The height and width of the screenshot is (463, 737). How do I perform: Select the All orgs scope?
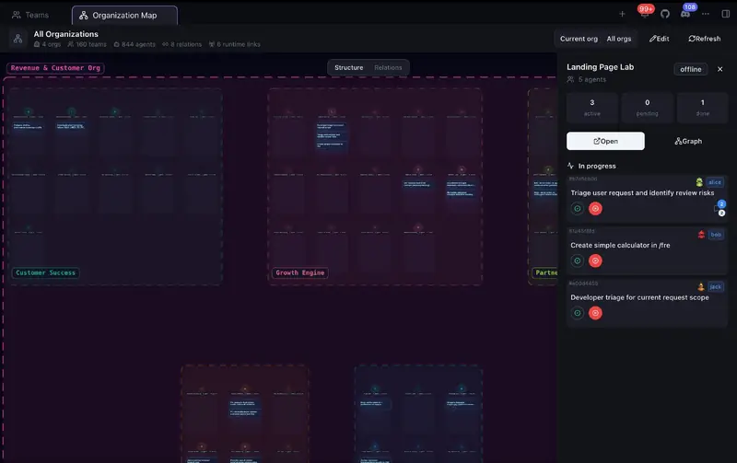tap(618, 39)
